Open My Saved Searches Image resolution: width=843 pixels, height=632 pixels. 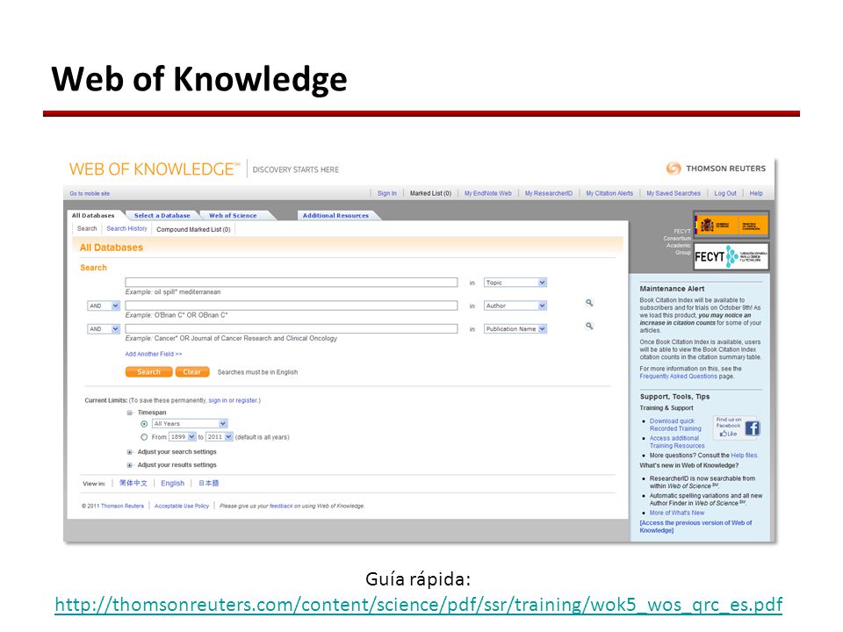pyautogui.click(x=674, y=193)
